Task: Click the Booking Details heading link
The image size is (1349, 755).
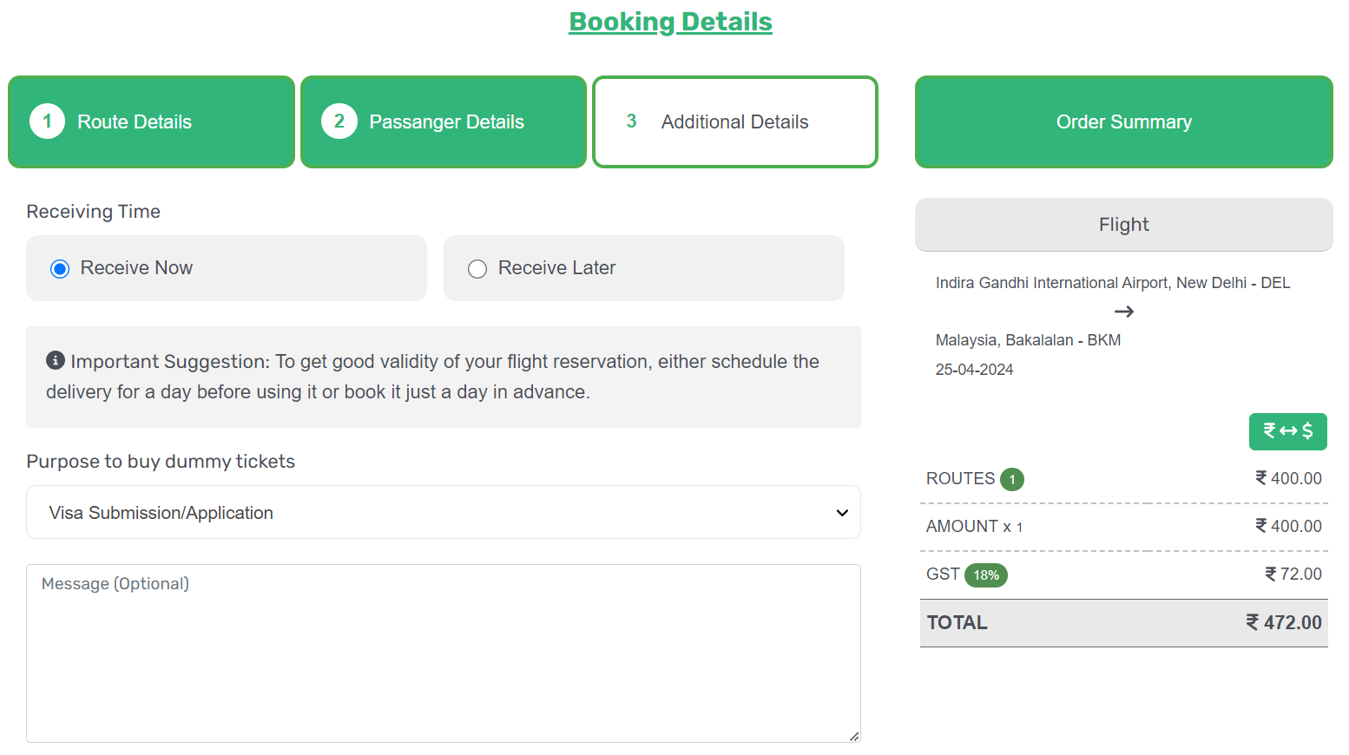Action: click(670, 22)
